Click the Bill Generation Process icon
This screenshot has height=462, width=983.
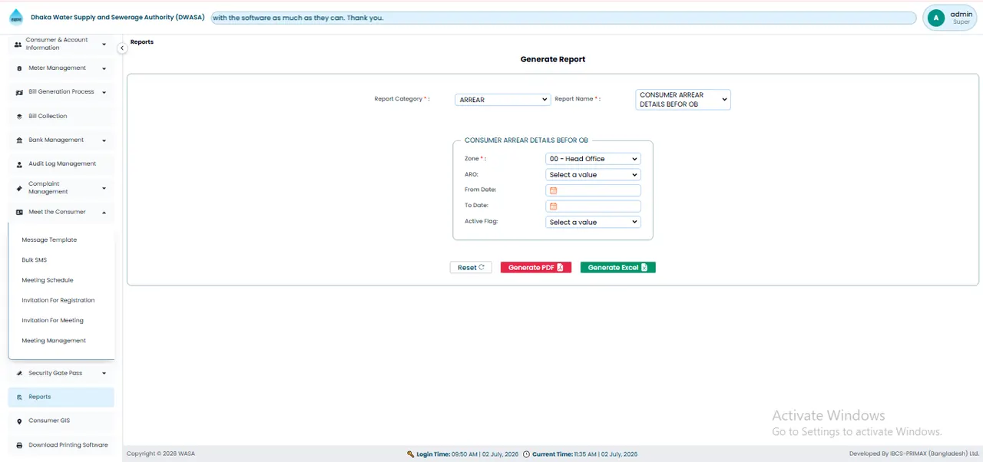click(x=19, y=92)
